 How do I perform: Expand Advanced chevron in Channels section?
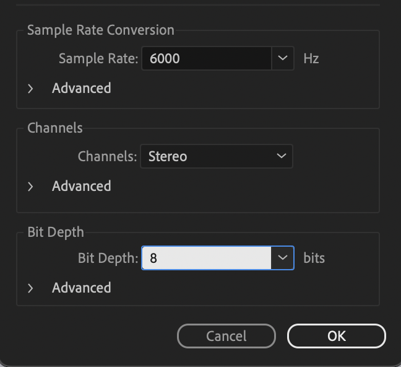pyautogui.click(x=30, y=187)
